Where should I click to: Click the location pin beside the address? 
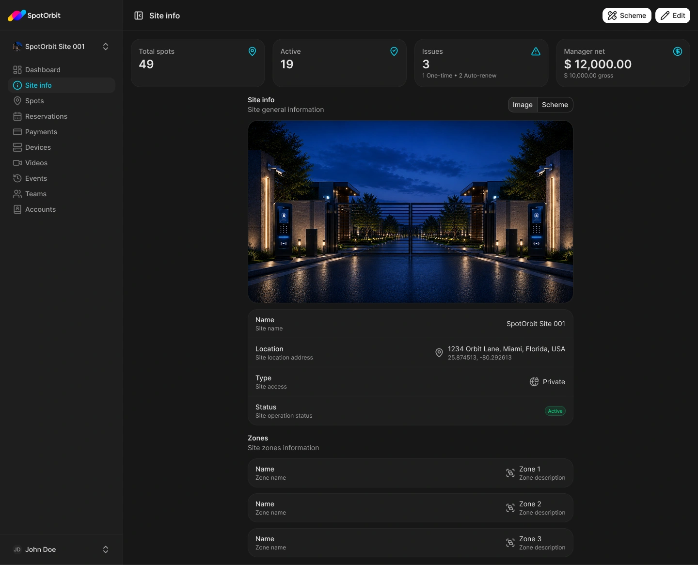(439, 353)
